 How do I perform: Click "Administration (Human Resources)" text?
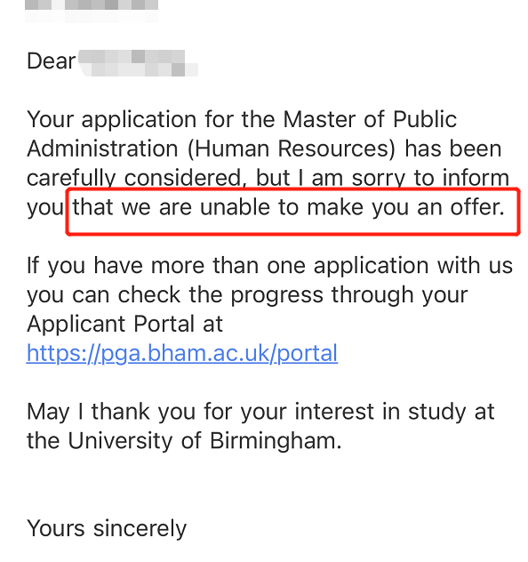(x=212, y=149)
